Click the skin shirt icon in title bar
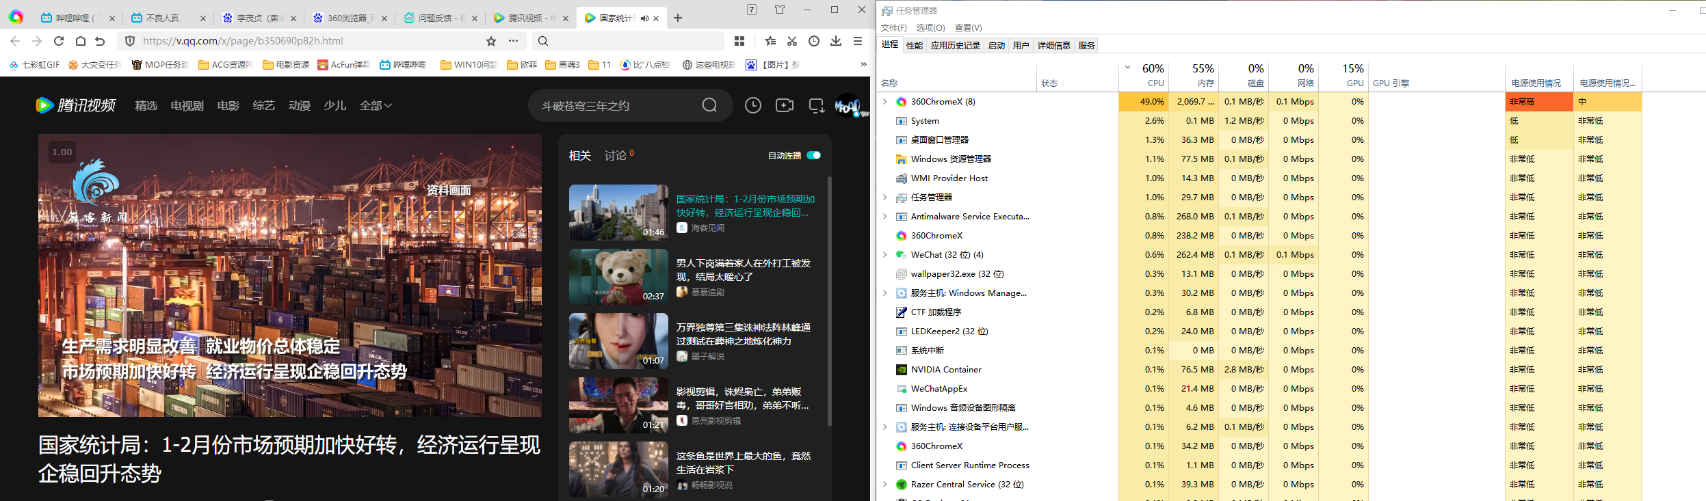Image resolution: width=1706 pixels, height=501 pixels. click(780, 10)
